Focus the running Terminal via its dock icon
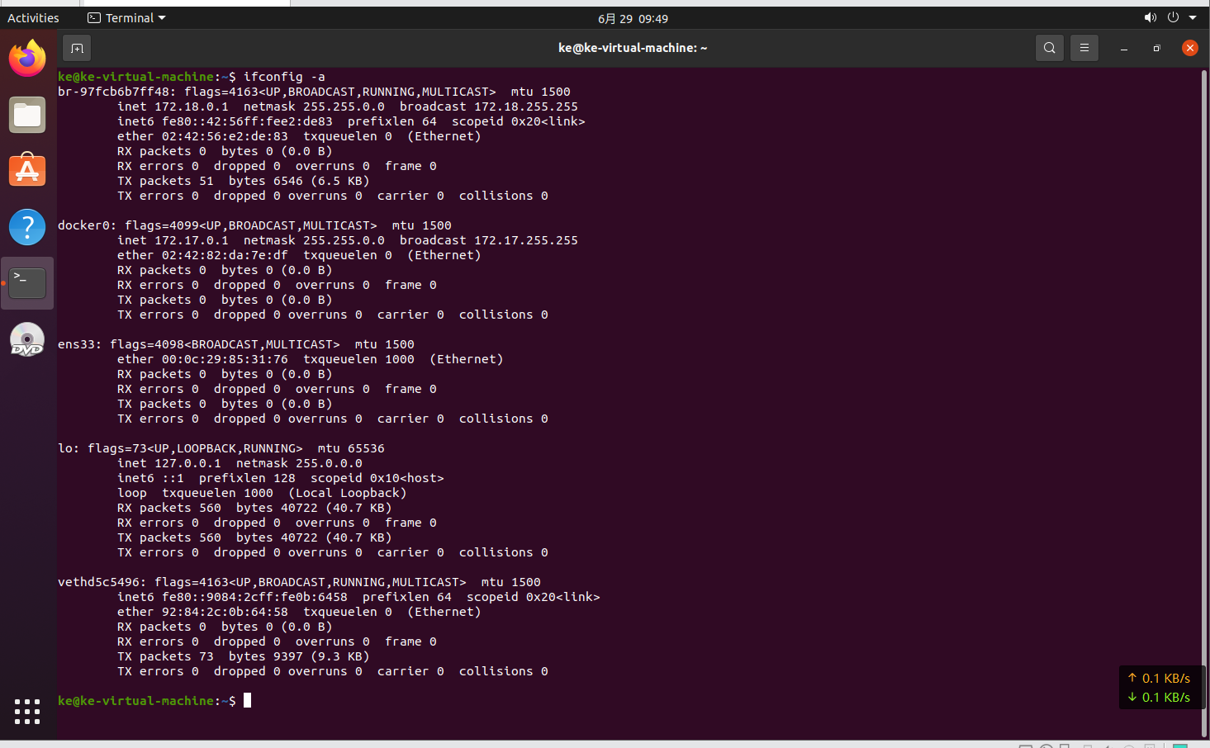The width and height of the screenshot is (1210, 748). point(27,282)
